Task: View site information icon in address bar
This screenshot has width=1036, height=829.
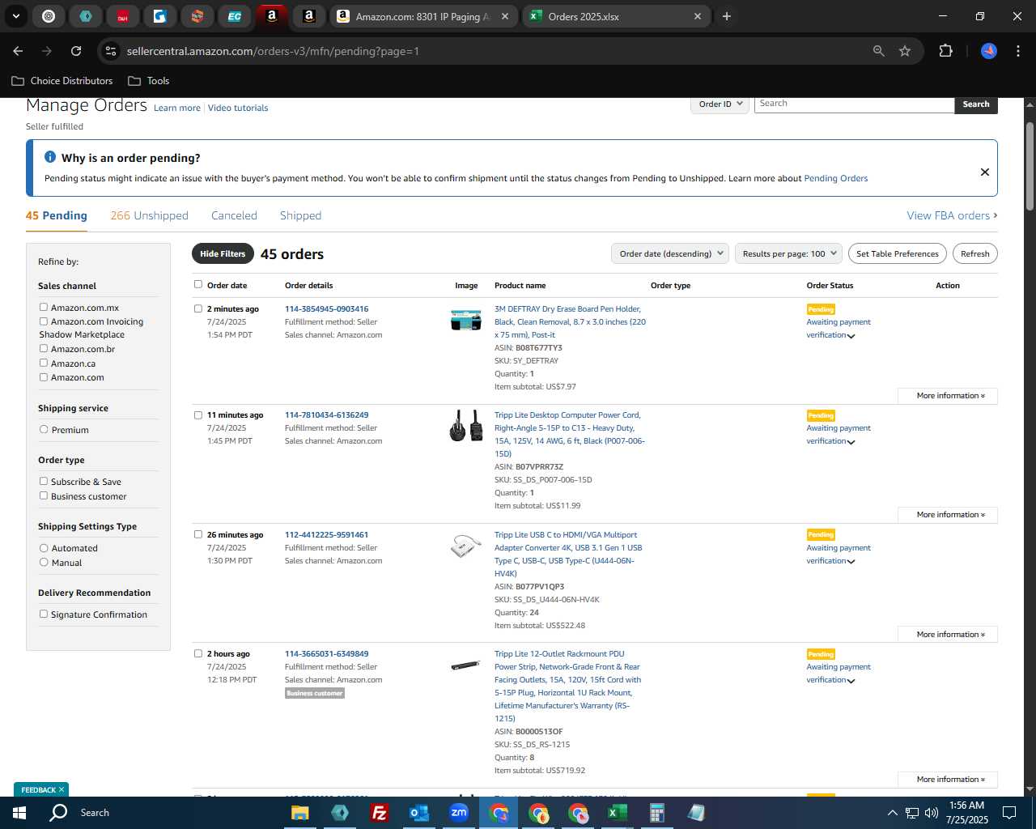Action: point(111,51)
